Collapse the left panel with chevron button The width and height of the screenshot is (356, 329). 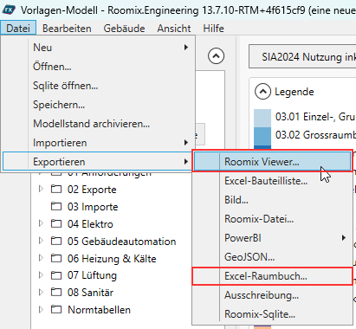point(216,55)
